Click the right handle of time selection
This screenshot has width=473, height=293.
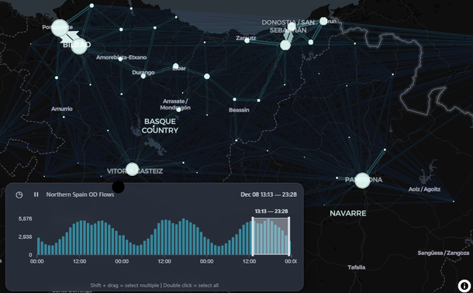pos(289,236)
